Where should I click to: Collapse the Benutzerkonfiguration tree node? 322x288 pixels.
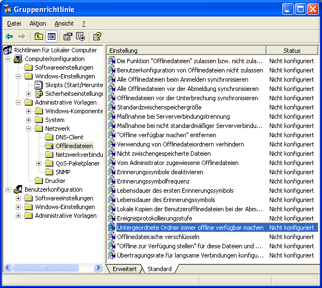pyautogui.click(x=8, y=189)
